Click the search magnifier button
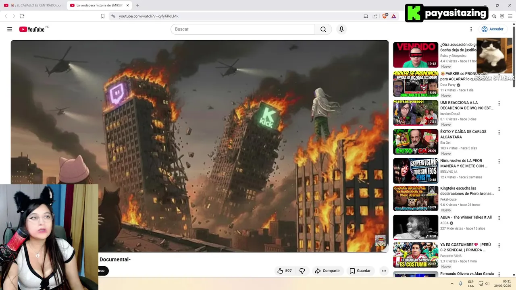 tap(323, 29)
